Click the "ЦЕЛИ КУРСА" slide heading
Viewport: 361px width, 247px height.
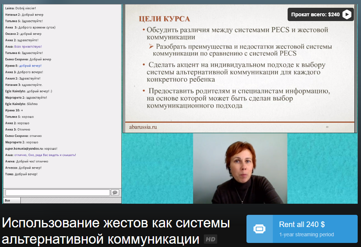[164, 19]
